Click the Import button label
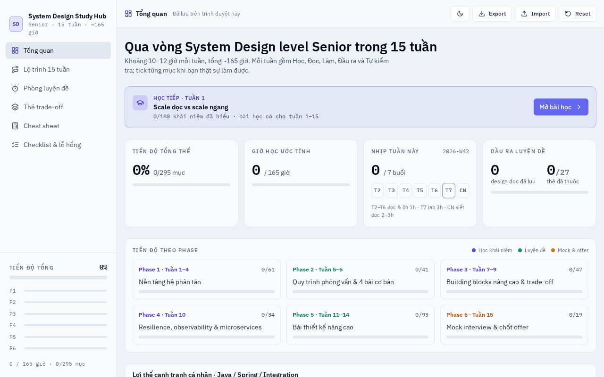This screenshot has height=377, width=604. point(540,14)
